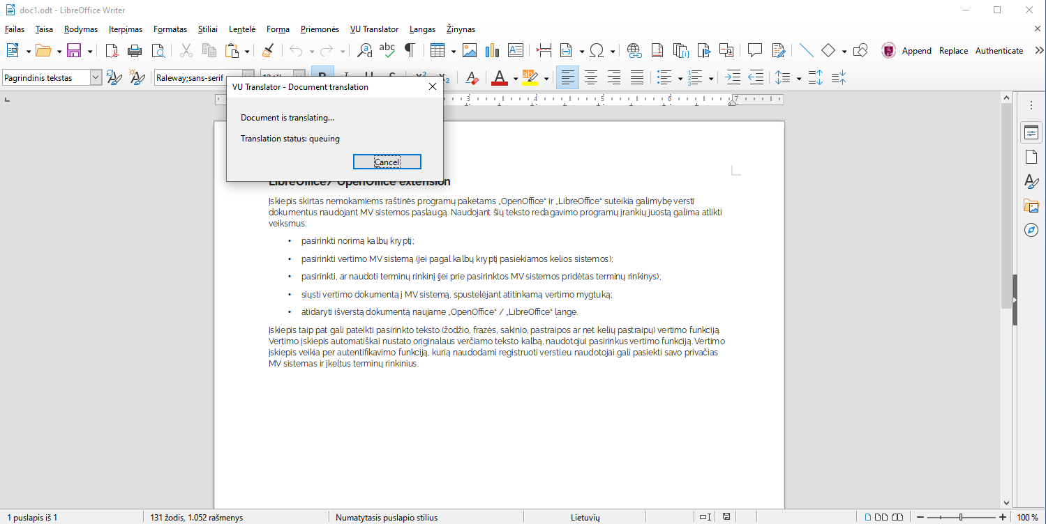
Task: Click the Update Selected Style icon
Action: pos(114,78)
